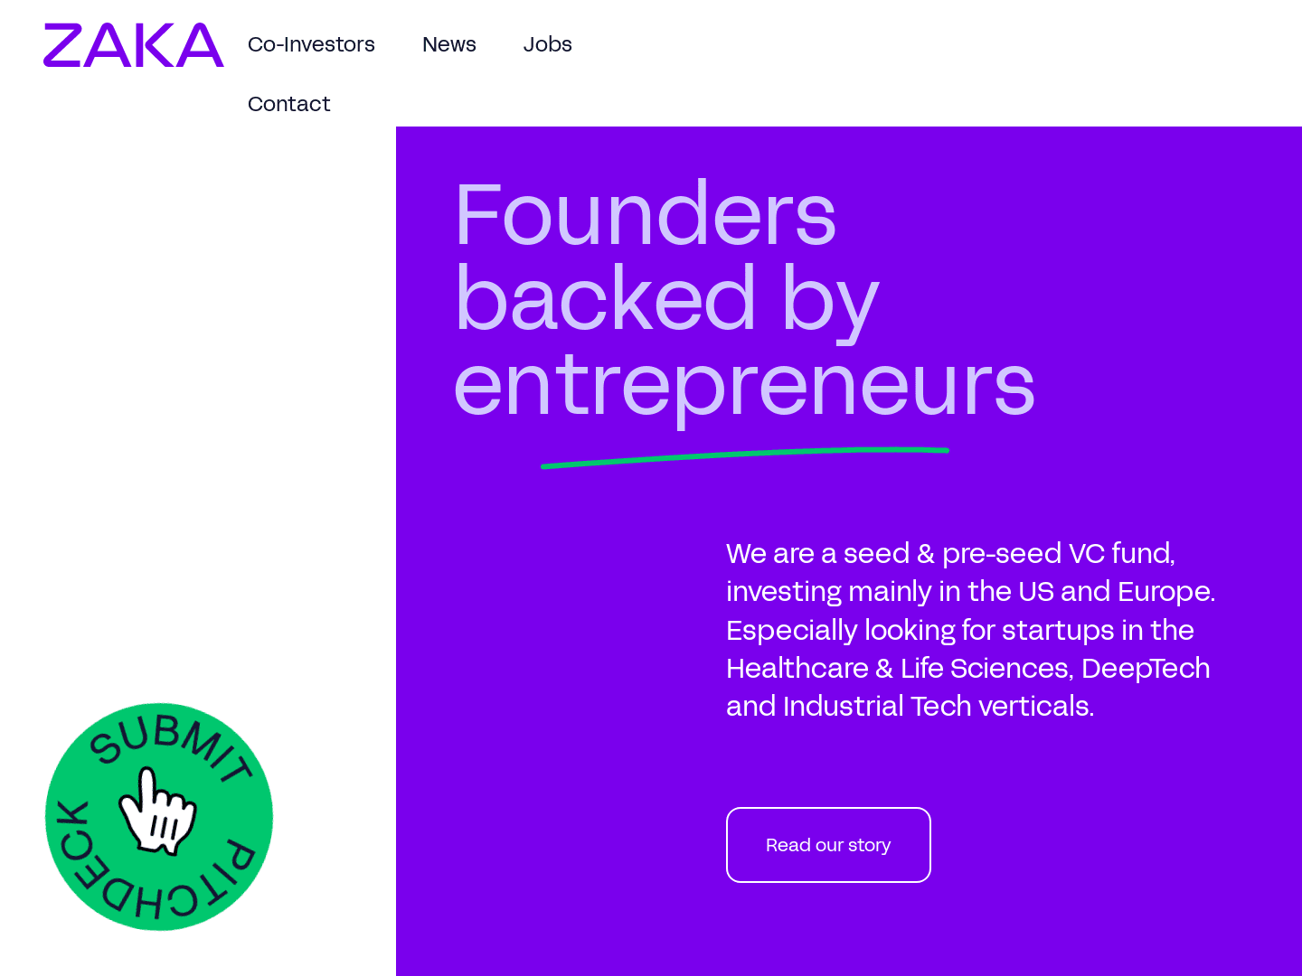Image resolution: width=1302 pixels, height=976 pixels.
Task: Click the letter Z in the ZAKA wordmark
Action: pos(65,45)
